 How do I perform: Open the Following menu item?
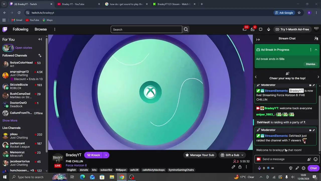click(21, 29)
